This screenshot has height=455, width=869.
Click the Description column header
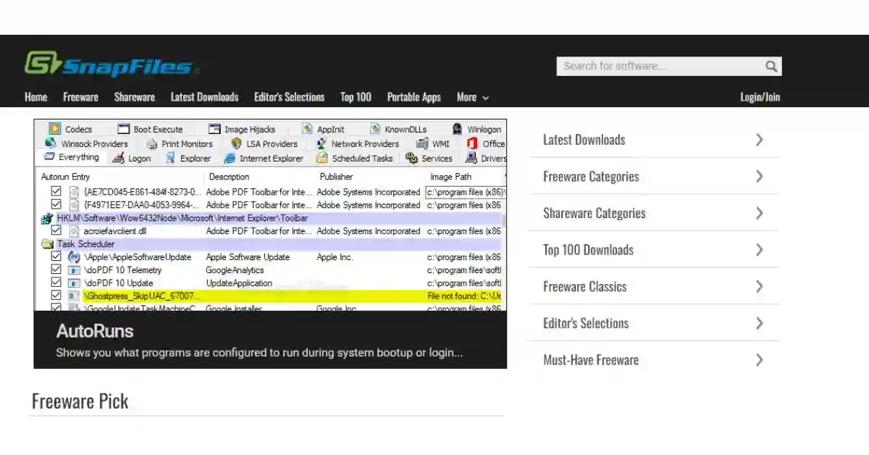(229, 177)
